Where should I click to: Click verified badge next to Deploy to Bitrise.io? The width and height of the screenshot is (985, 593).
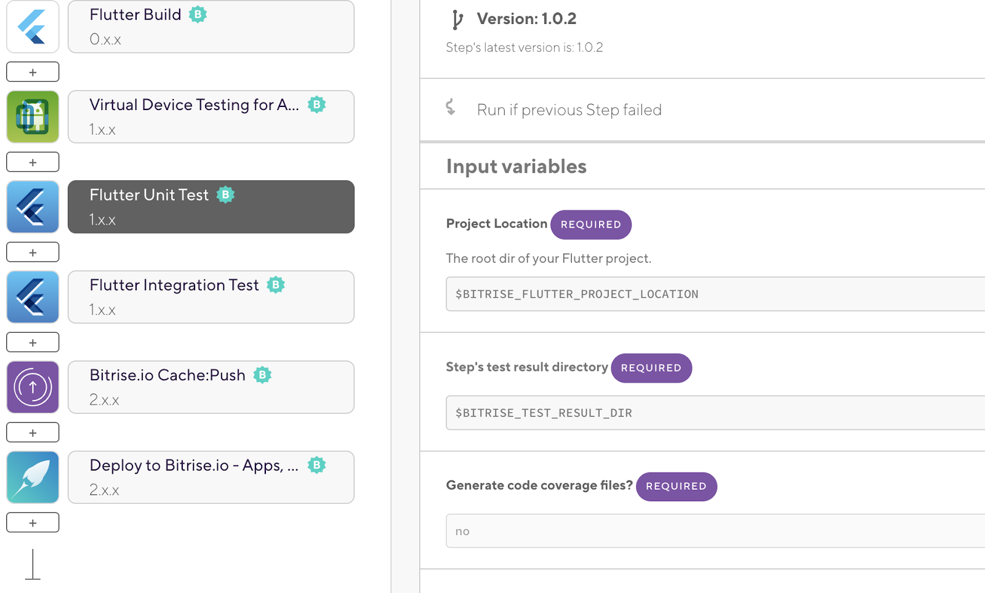pyautogui.click(x=316, y=465)
